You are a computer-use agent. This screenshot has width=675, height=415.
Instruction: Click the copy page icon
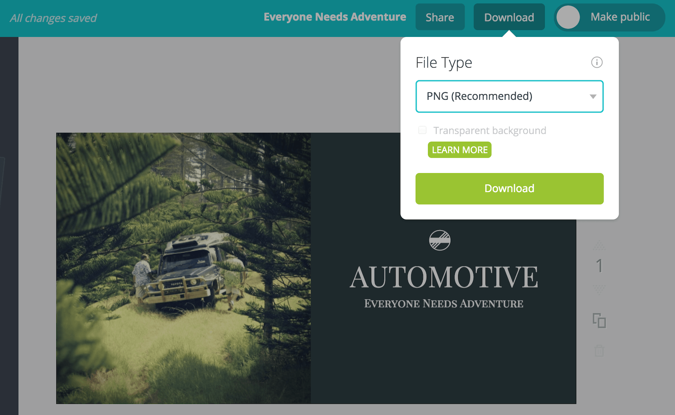[599, 320]
